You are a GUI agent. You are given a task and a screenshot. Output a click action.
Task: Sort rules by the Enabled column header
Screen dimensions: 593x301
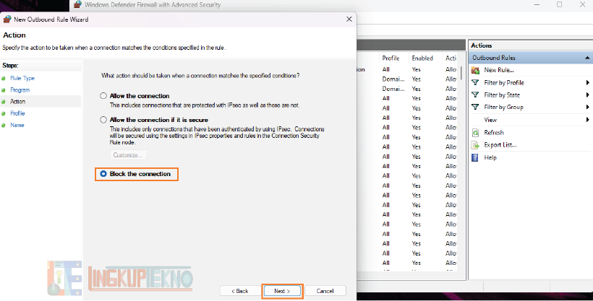point(422,58)
